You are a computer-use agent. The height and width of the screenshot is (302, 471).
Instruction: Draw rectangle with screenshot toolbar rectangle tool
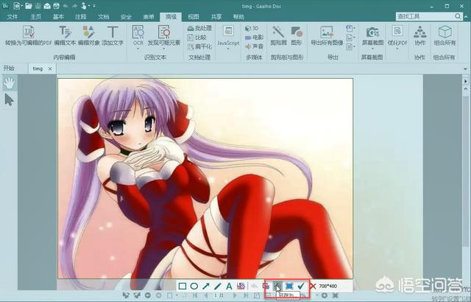pos(183,286)
